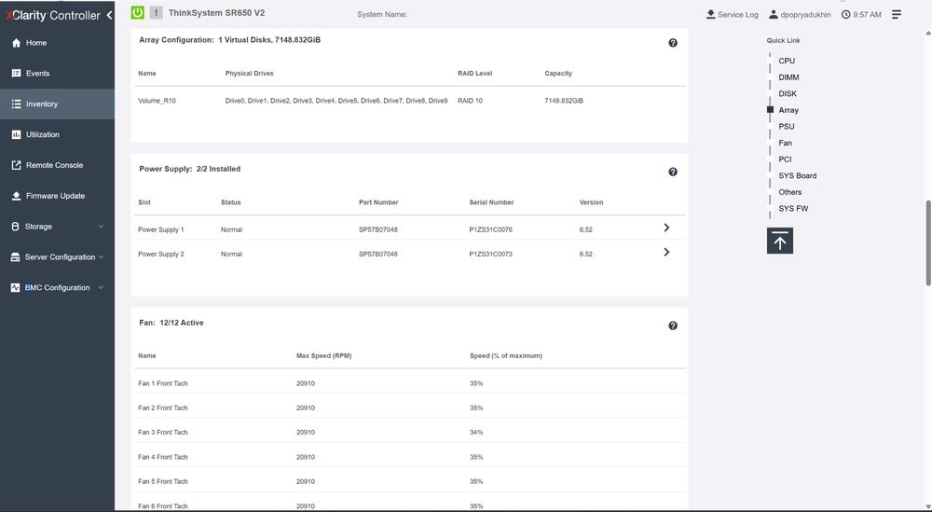Click the scroll-to-top arrow button

[x=780, y=241]
